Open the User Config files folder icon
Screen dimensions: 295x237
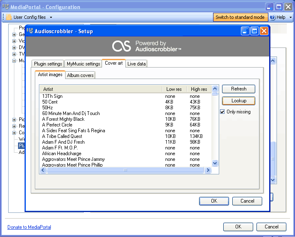(9, 17)
